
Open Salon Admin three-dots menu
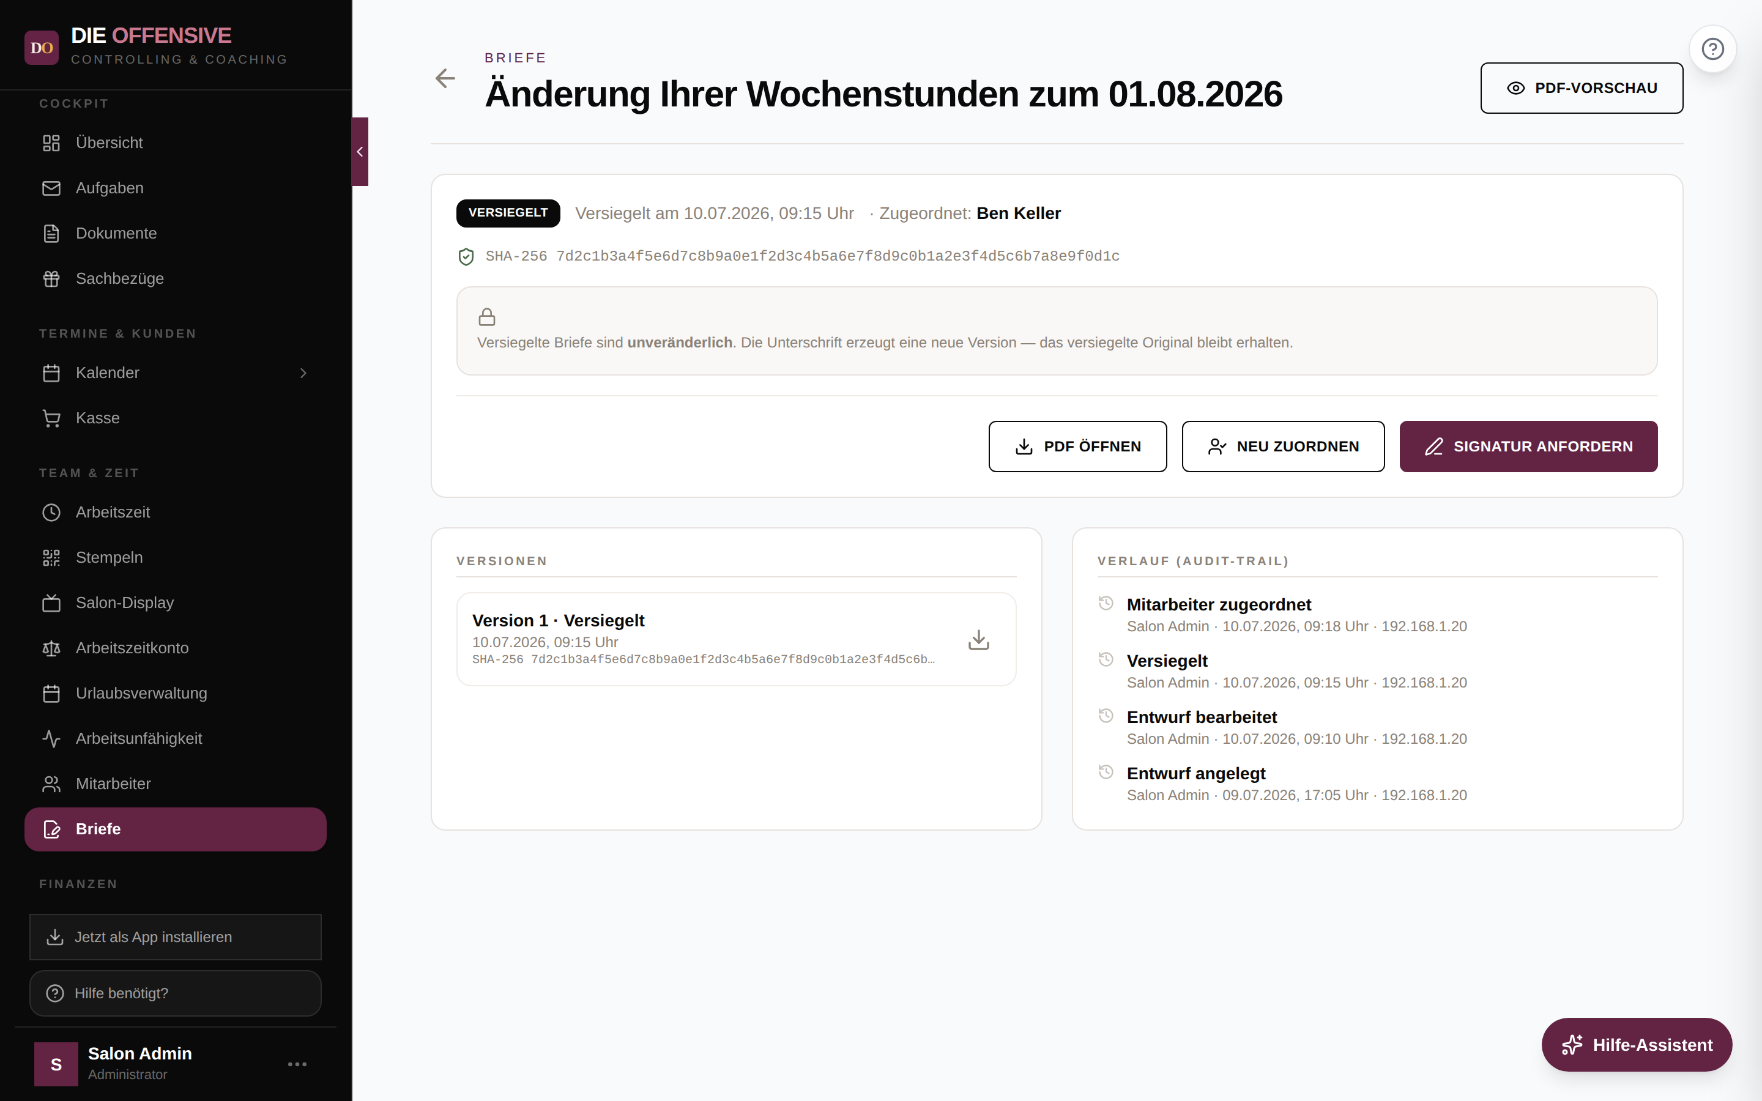click(297, 1064)
